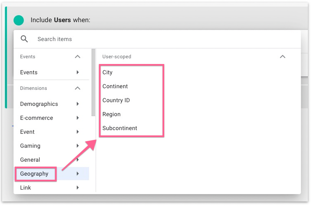This screenshot has width=312, height=206.
Task: Collapse the User-scoped section chevron
Action: coord(282,57)
